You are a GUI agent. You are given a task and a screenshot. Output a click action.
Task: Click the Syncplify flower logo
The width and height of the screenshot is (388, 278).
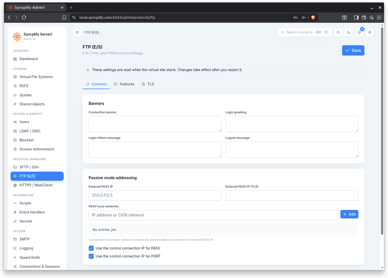point(17,36)
